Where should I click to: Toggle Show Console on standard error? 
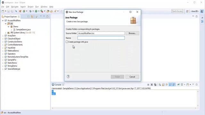(174, 85)
